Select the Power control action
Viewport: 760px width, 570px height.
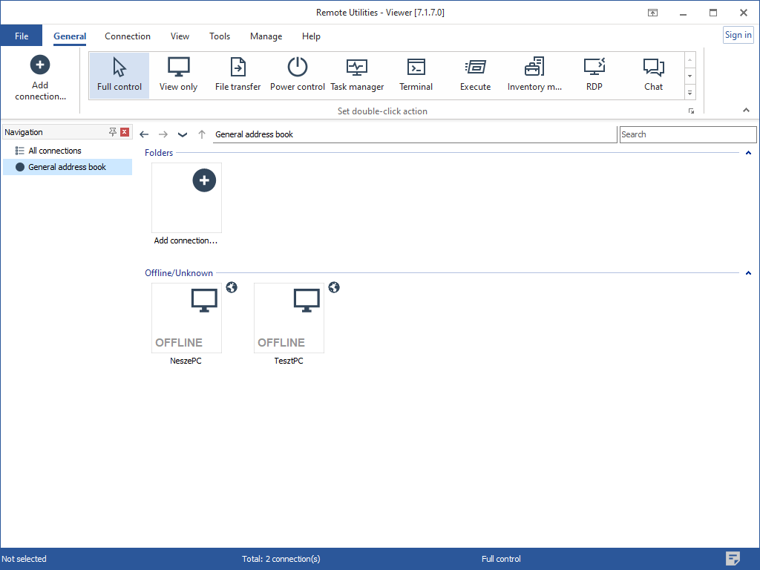click(297, 75)
